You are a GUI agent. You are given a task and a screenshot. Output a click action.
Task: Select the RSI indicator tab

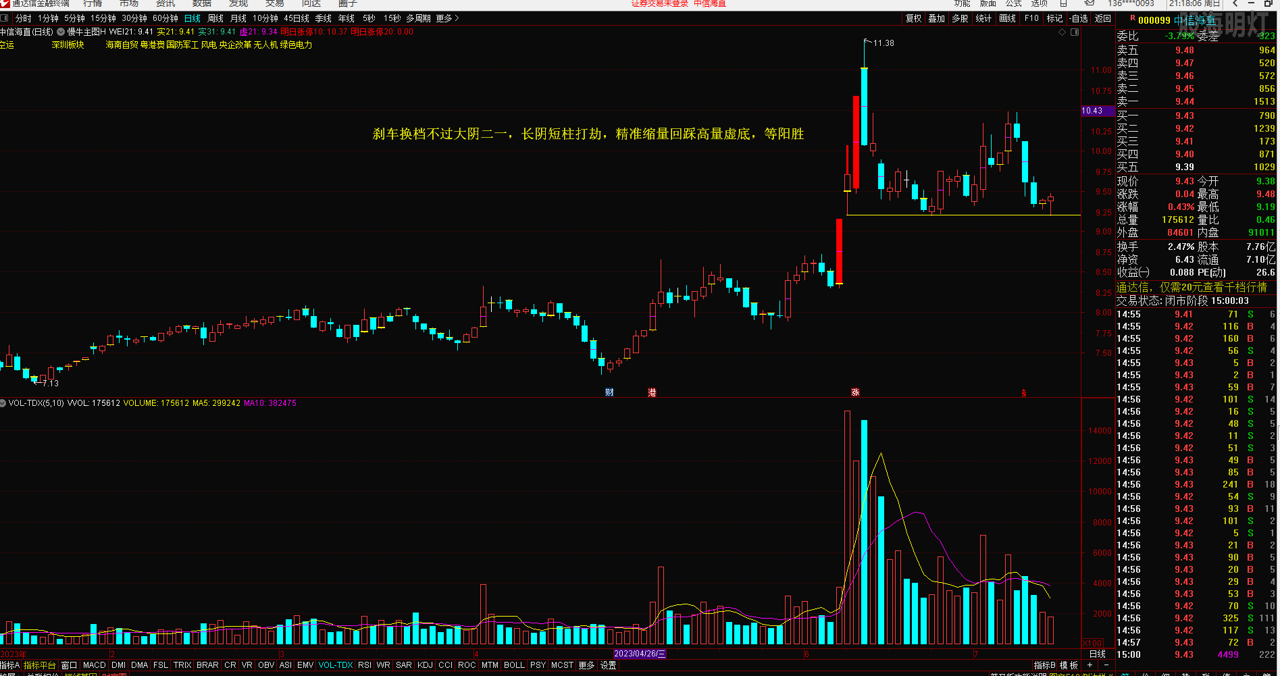365,665
